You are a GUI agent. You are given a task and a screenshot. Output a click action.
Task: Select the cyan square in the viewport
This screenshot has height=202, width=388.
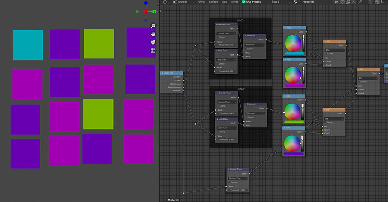[28, 45]
